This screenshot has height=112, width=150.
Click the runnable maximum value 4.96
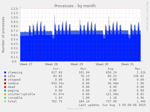[140, 98]
